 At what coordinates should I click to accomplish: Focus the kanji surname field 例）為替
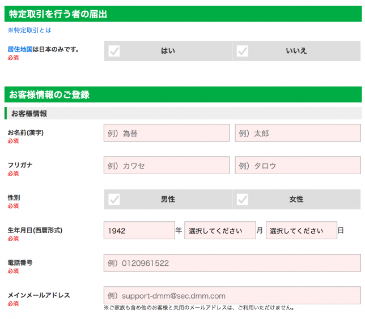pyautogui.click(x=167, y=133)
